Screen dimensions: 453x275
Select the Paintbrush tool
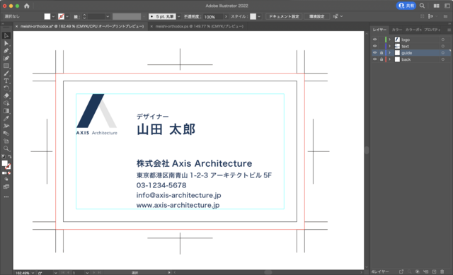pos(6,74)
